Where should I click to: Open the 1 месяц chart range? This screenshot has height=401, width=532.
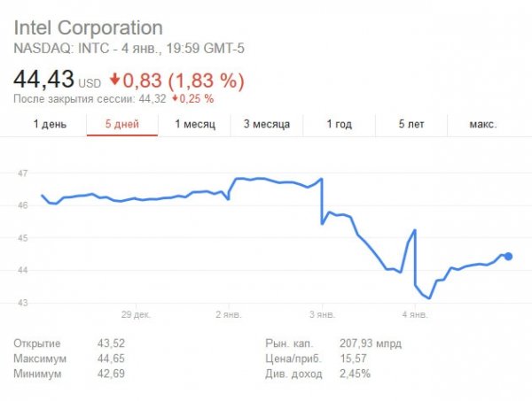195,124
